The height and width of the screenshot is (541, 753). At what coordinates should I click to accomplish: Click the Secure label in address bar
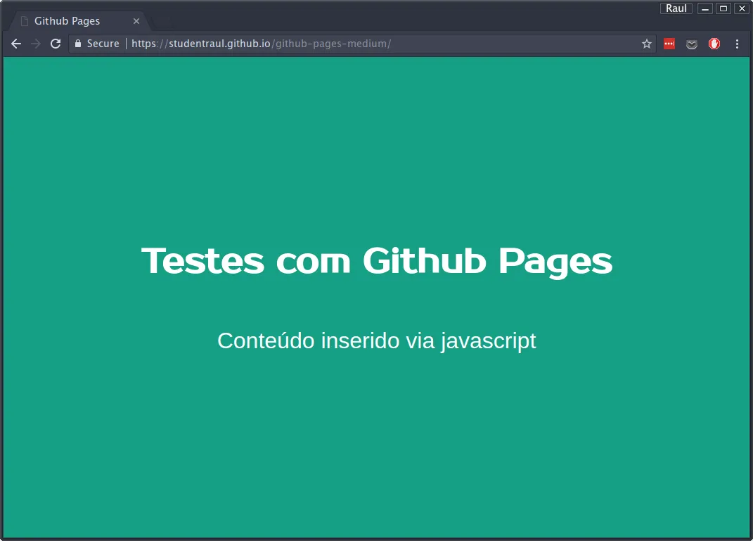(103, 44)
